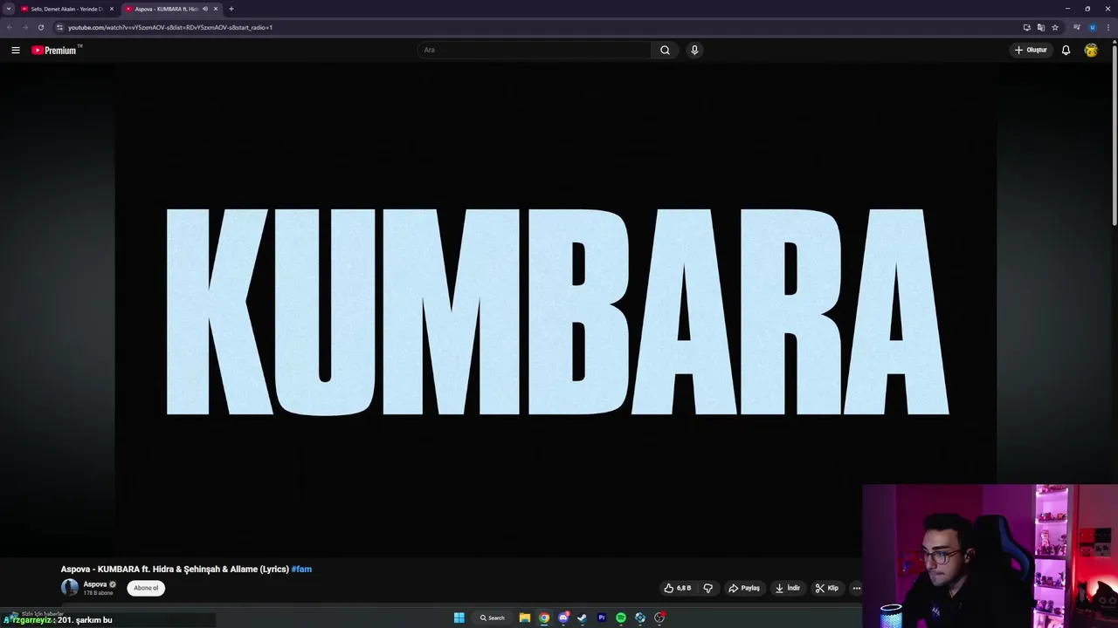This screenshot has width=1118, height=628.
Task: Go forward in browser history
Action: (24, 27)
